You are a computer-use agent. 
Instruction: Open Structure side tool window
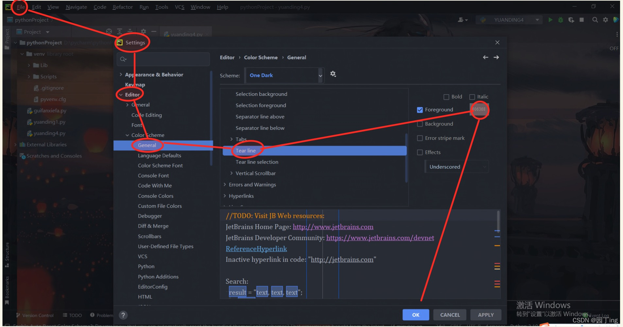pos(7,255)
